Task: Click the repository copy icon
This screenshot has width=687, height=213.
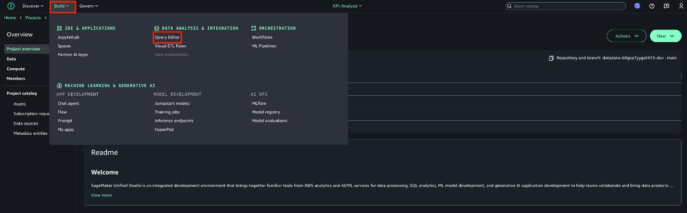Action: pyautogui.click(x=551, y=58)
